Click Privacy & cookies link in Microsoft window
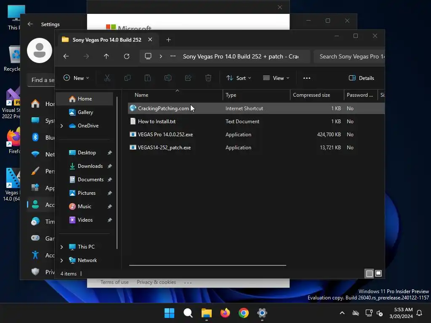431x323 pixels. point(156,282)
